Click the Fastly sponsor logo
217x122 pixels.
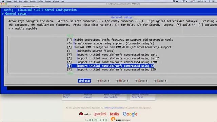tap(115, 114)
